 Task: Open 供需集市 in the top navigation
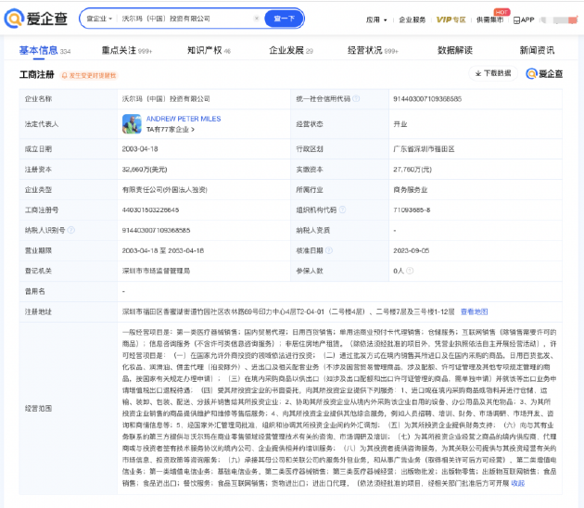click(489, 19)
